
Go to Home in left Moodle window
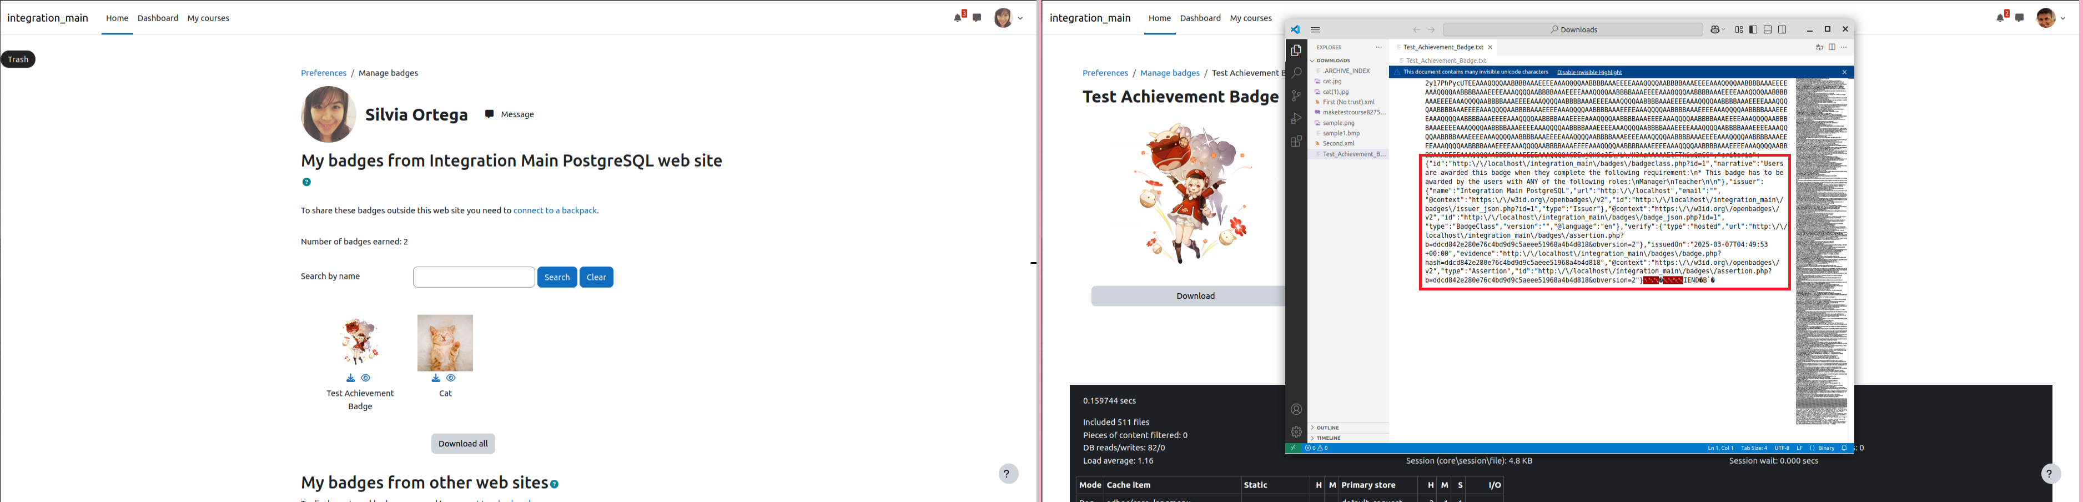pyautogui.click(x=117, y=18)
